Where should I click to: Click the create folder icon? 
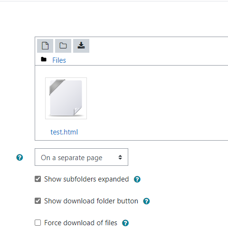coord(63,46)
